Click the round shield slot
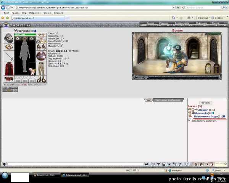Screen dimensions: 229x183 (x=41, y=56)
